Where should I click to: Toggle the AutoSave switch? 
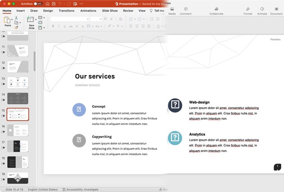coord(37,3)
